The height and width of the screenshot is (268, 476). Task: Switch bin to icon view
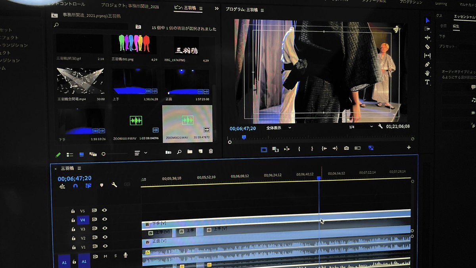[82, 154]
